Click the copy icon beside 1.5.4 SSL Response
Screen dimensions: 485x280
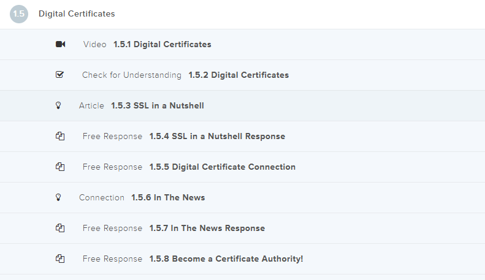tap(60, 136)
